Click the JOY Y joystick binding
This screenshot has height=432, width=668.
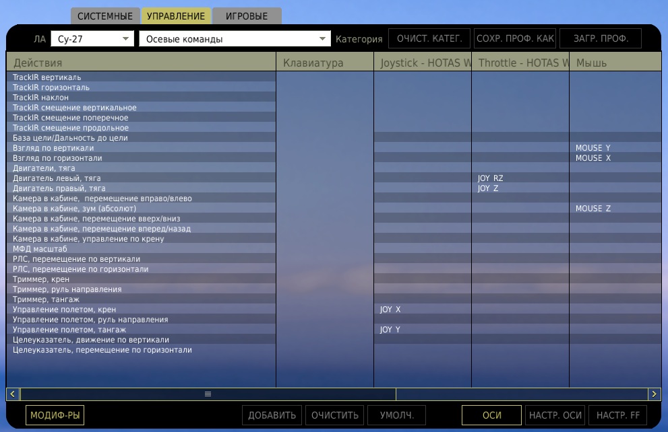[423, 330]
